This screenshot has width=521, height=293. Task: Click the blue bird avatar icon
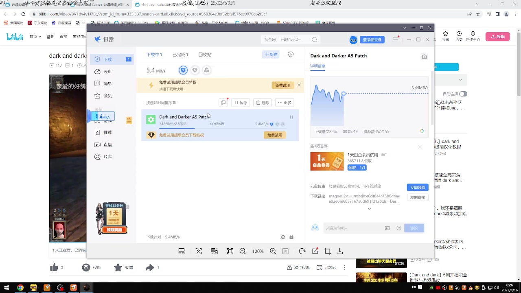tap(353, 39)
